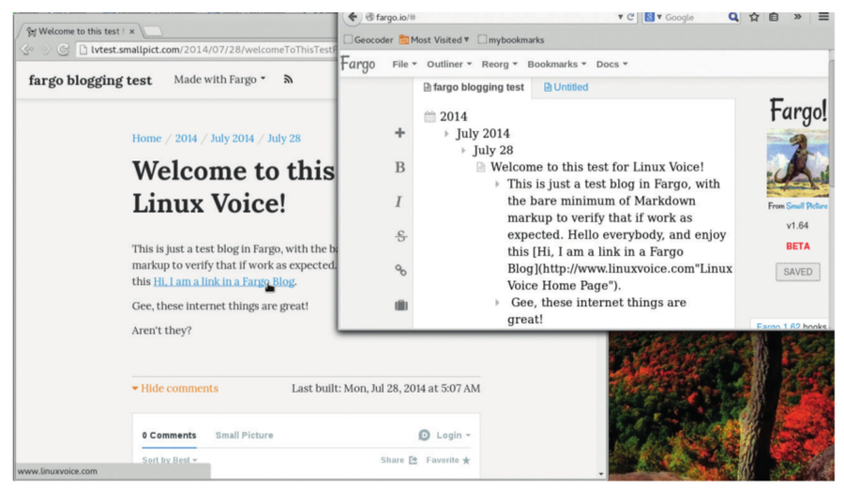This screenshot has width=844, height=491.
Task: Switch to the Untitled outline tab
Action: [x=565, y=87]
